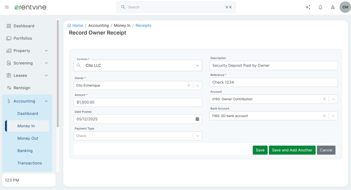Open the Accounting Dashboard submenu item
This screenshot has height=190, width=351.
(28, 114)
